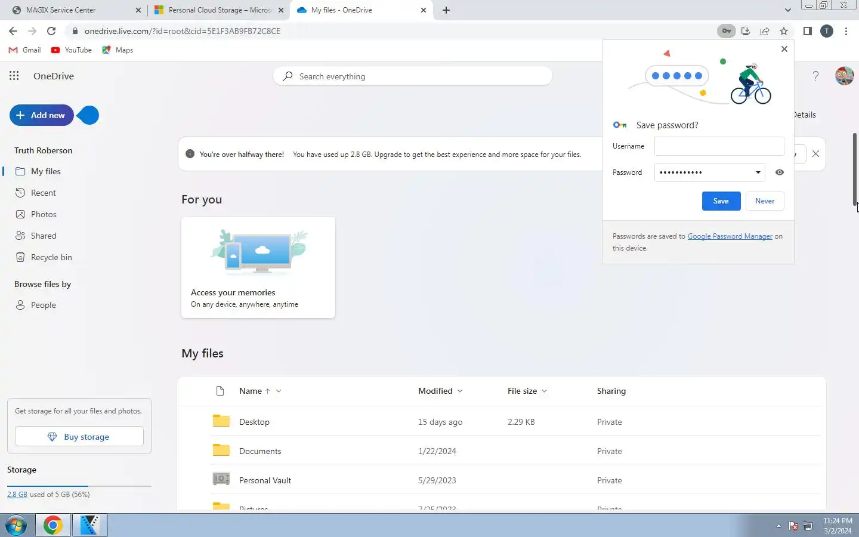Click the page vertical scrollbar
The width and height of the screenshot is (859, 537).
click(x=855, y=169)
